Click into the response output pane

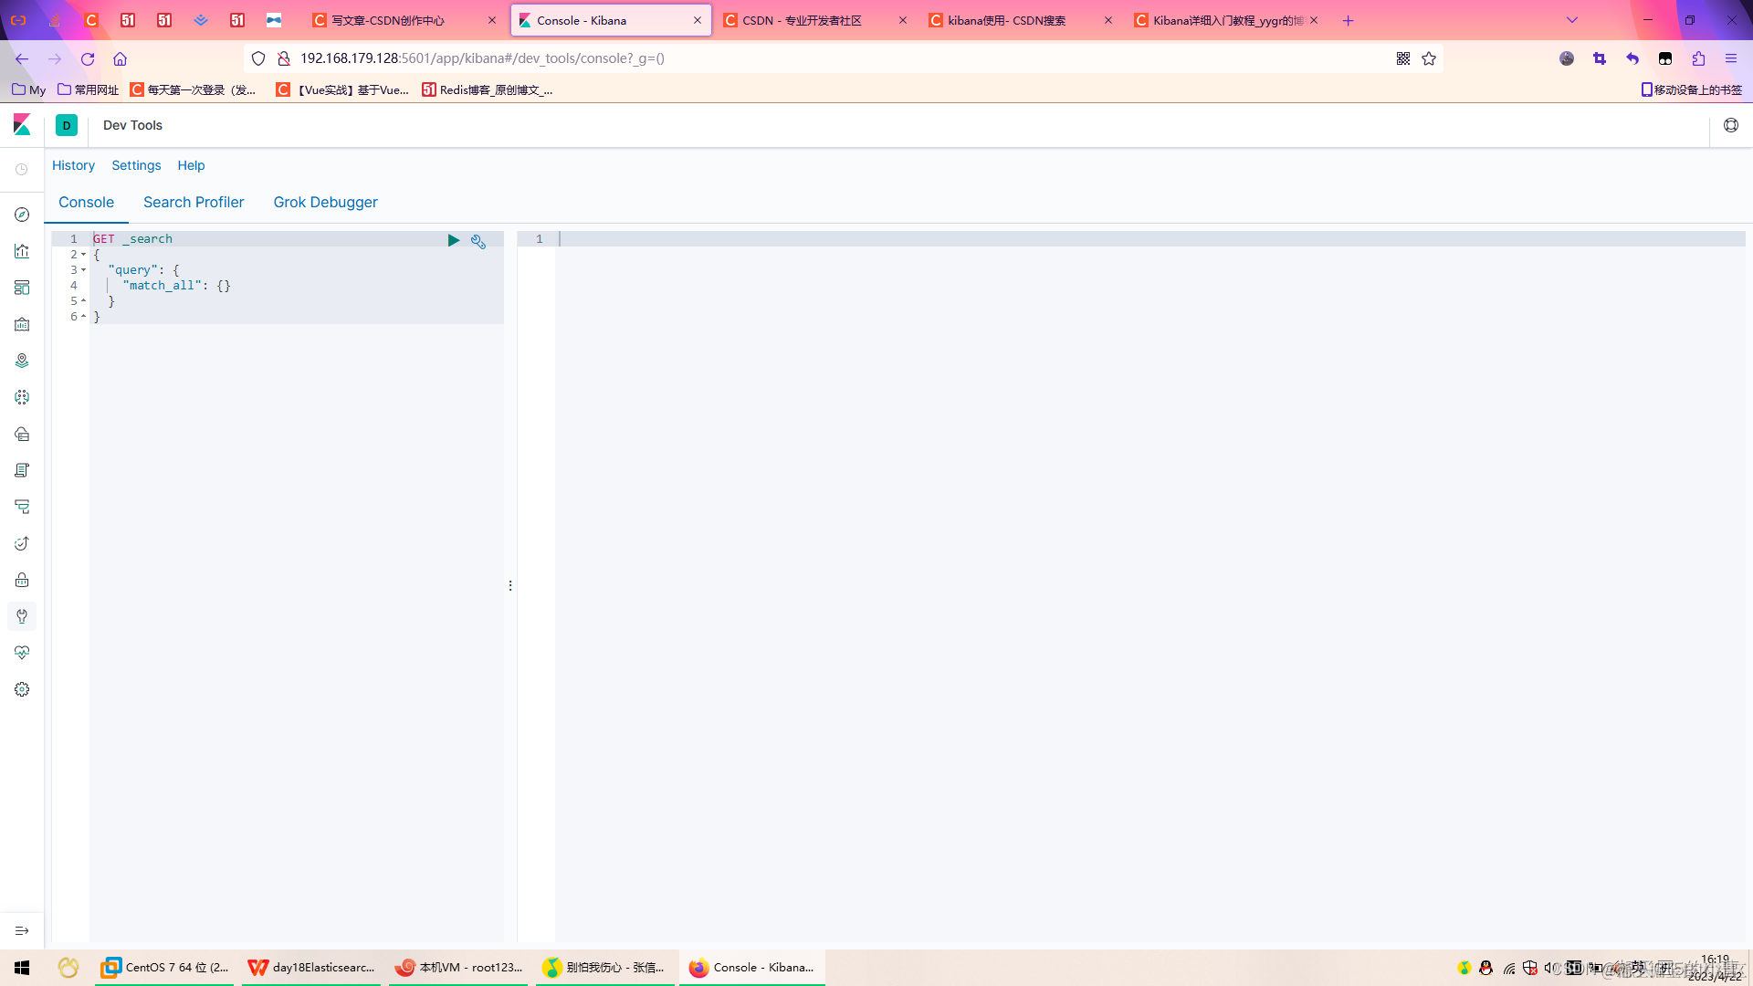click(1096, 548)
